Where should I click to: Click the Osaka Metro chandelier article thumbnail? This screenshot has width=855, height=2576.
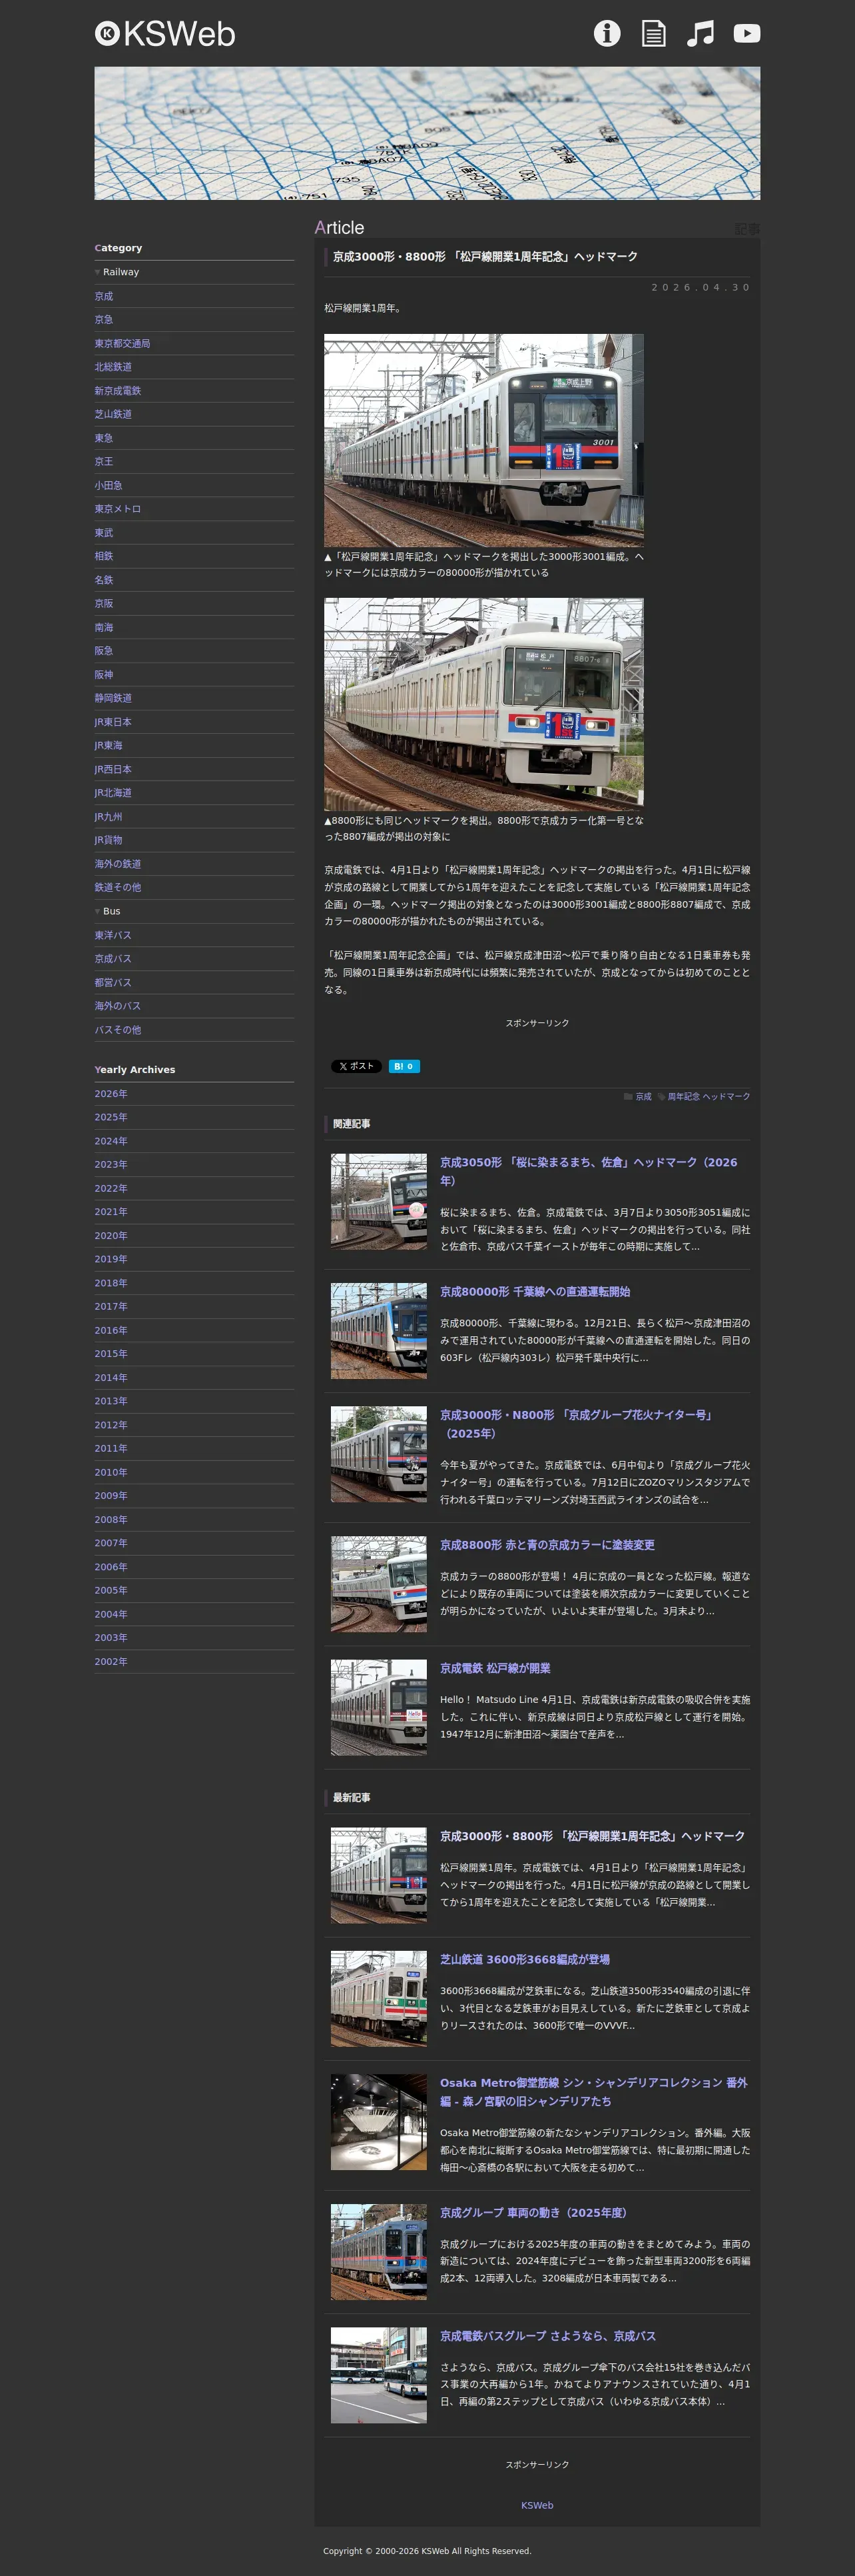[x=378, y=2122]
